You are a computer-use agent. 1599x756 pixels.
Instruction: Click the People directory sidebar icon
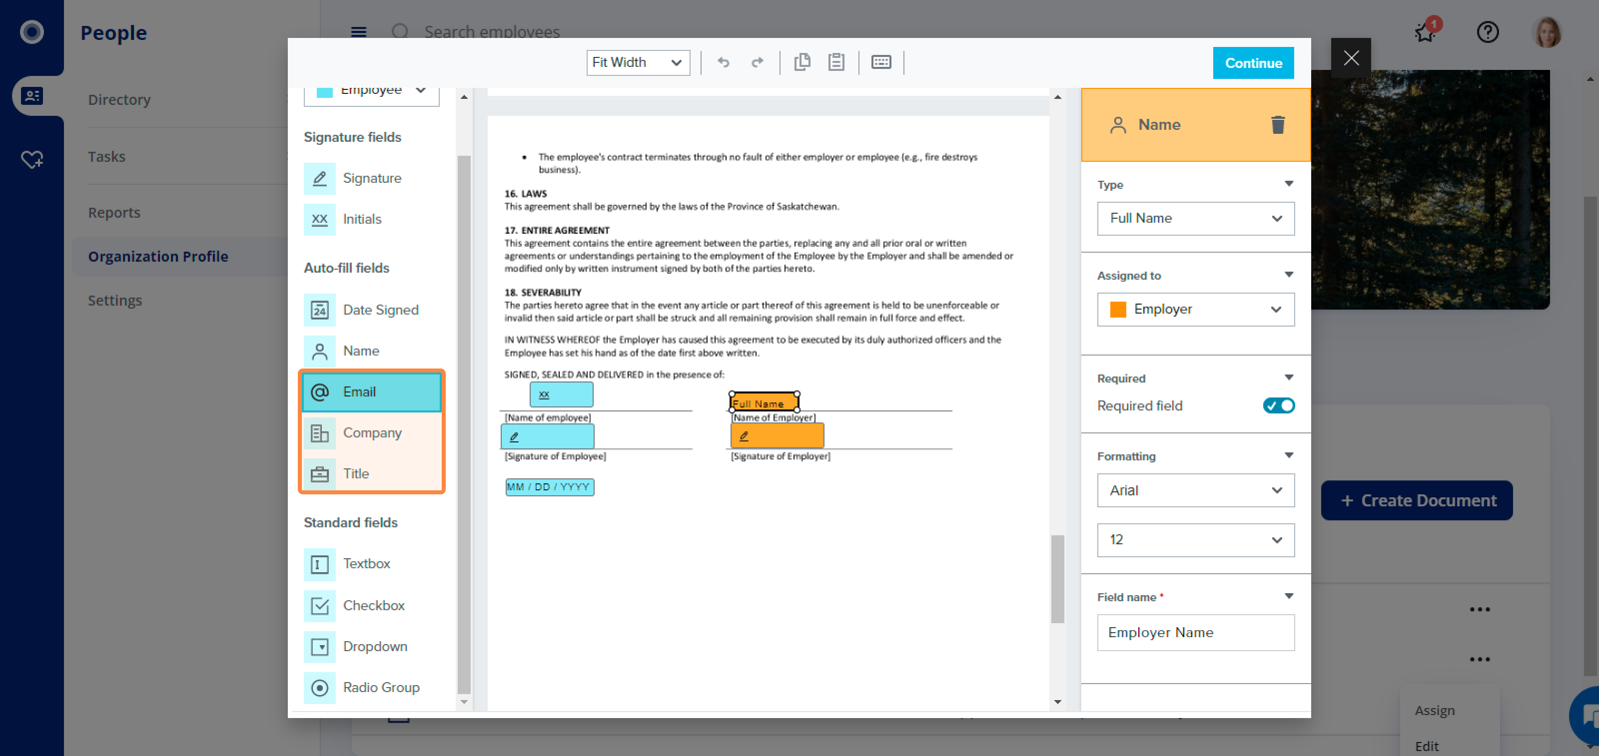(x=31, y=95)
